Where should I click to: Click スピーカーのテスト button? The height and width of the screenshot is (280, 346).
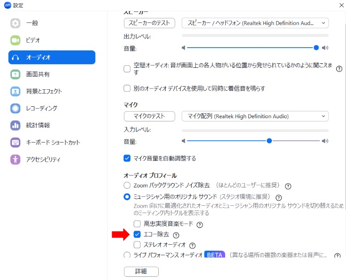coord(149,23)
